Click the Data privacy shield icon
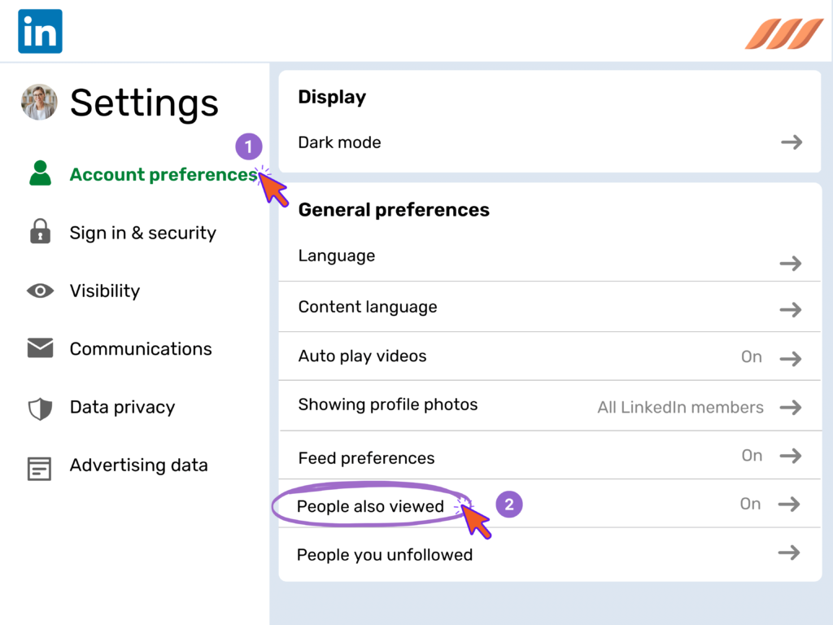The width and height of the screenshot is (833, 625). click(39, 407)
